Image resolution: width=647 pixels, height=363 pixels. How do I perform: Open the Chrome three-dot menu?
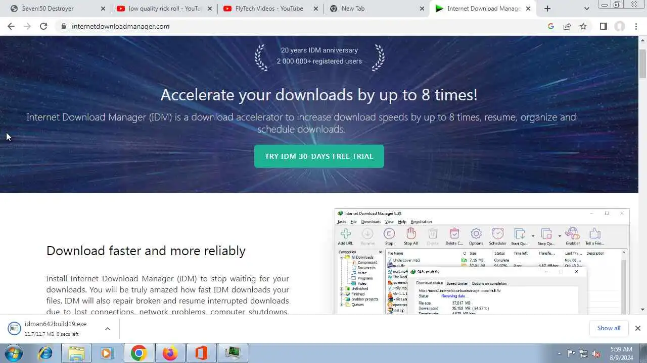[636, 26]
